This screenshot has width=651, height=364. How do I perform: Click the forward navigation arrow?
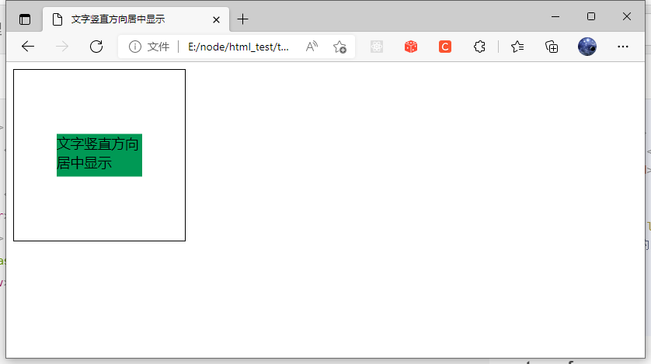click(x=62, y=47)
